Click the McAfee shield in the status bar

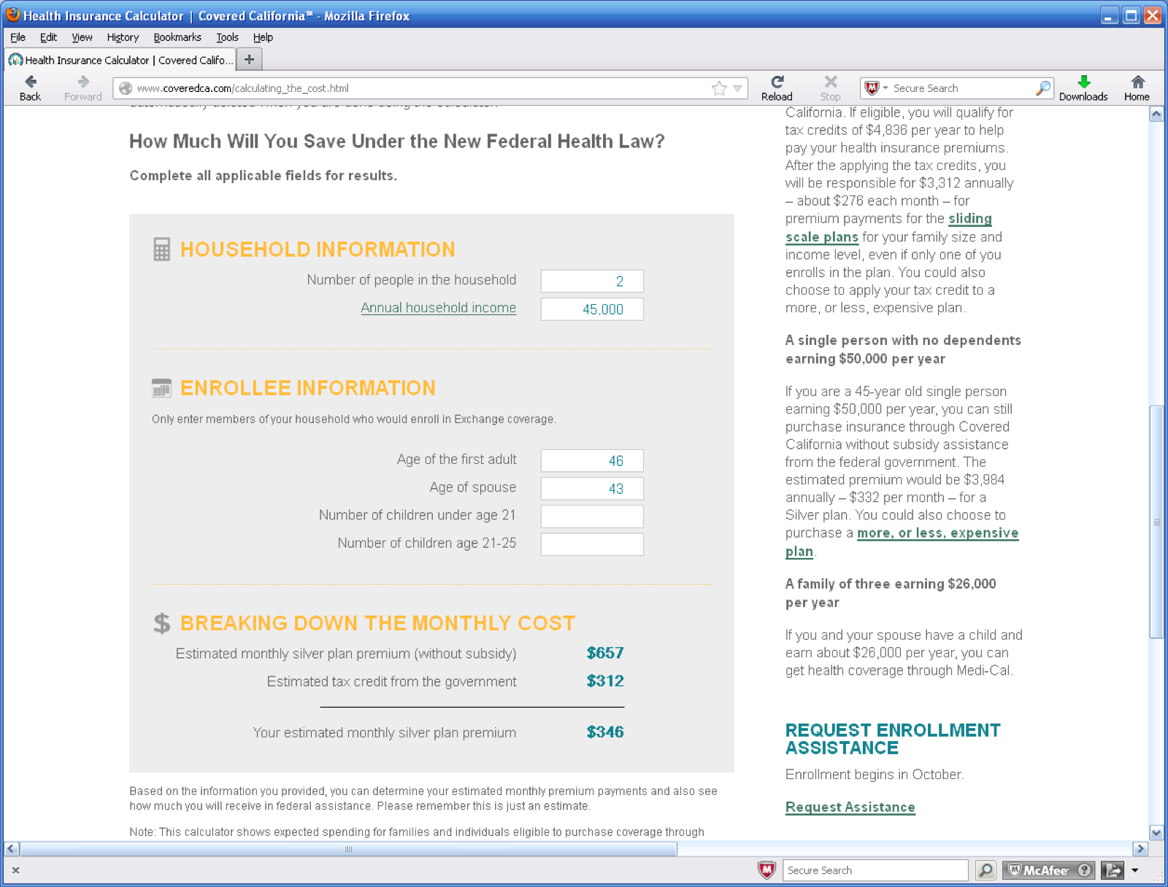(x=766, y=869)
